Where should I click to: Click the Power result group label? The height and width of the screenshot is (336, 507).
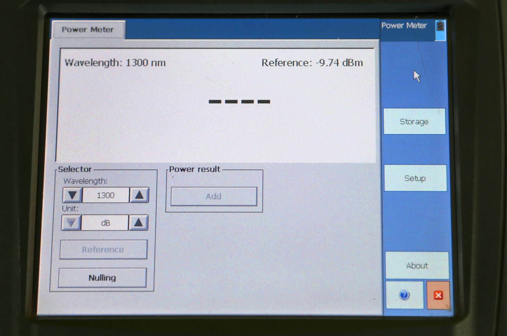[x=195, y=169]
